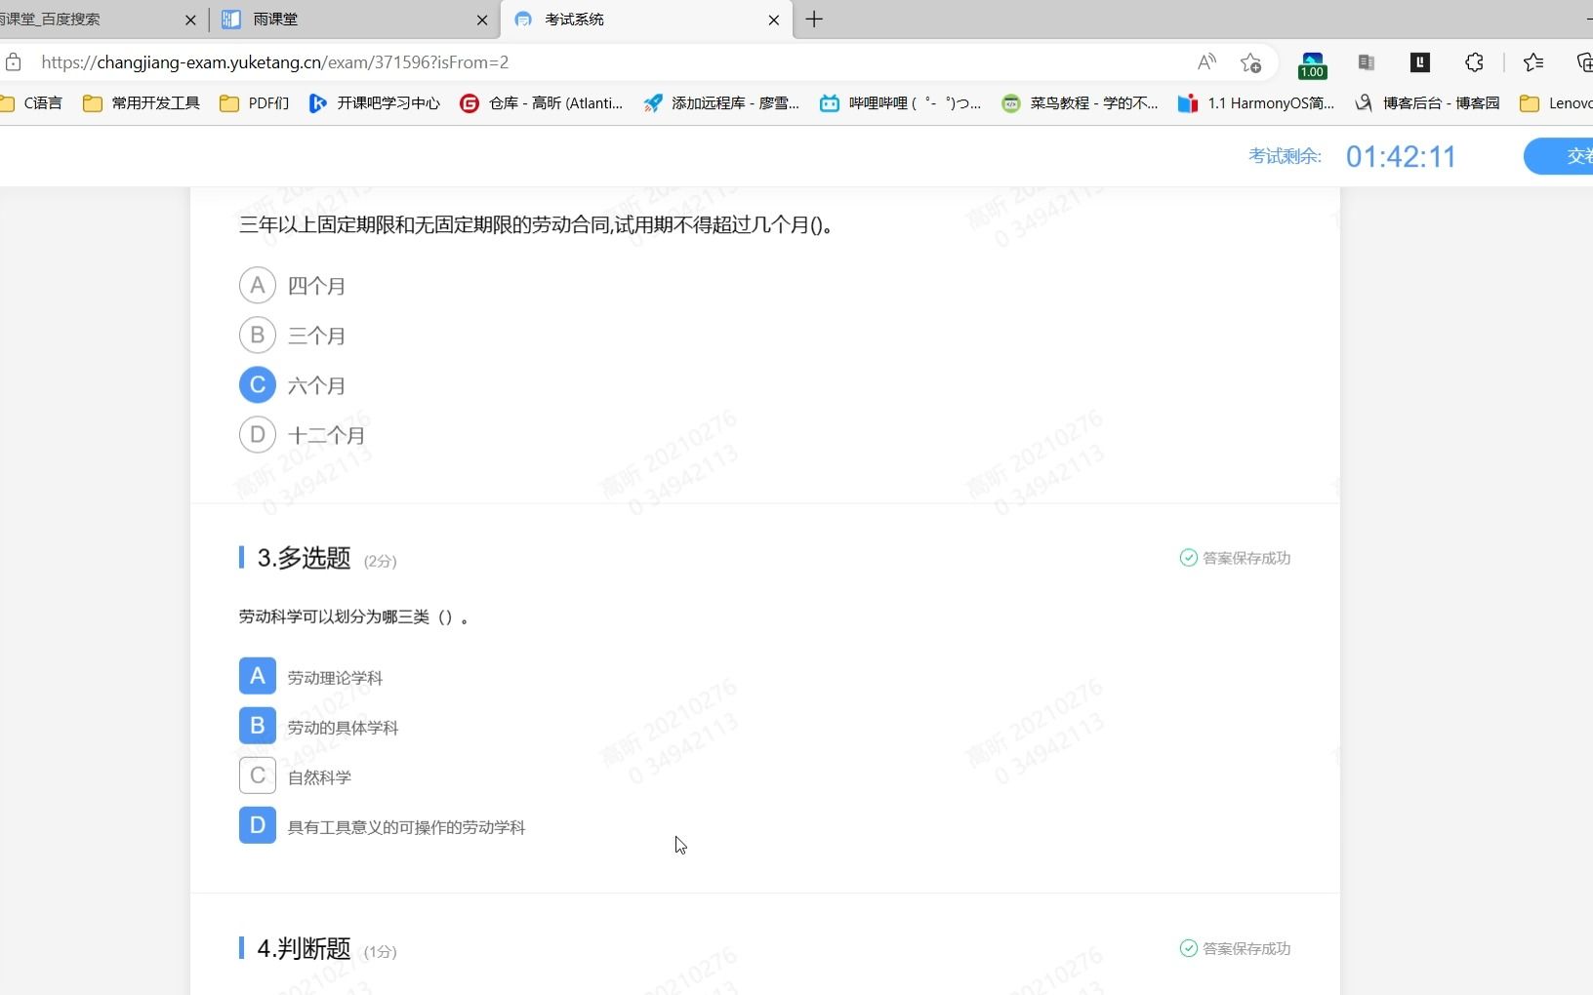Open the 博客后台 - 博客园 bookmark

click(x=1427, y=102)
